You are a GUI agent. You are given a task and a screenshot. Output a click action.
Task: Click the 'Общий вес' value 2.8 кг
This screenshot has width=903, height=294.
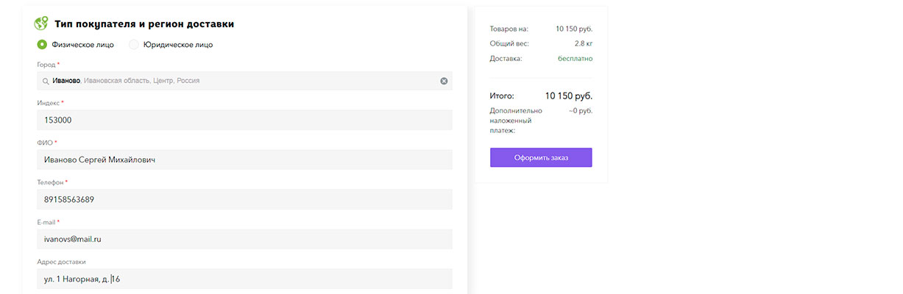coord(584,43)
